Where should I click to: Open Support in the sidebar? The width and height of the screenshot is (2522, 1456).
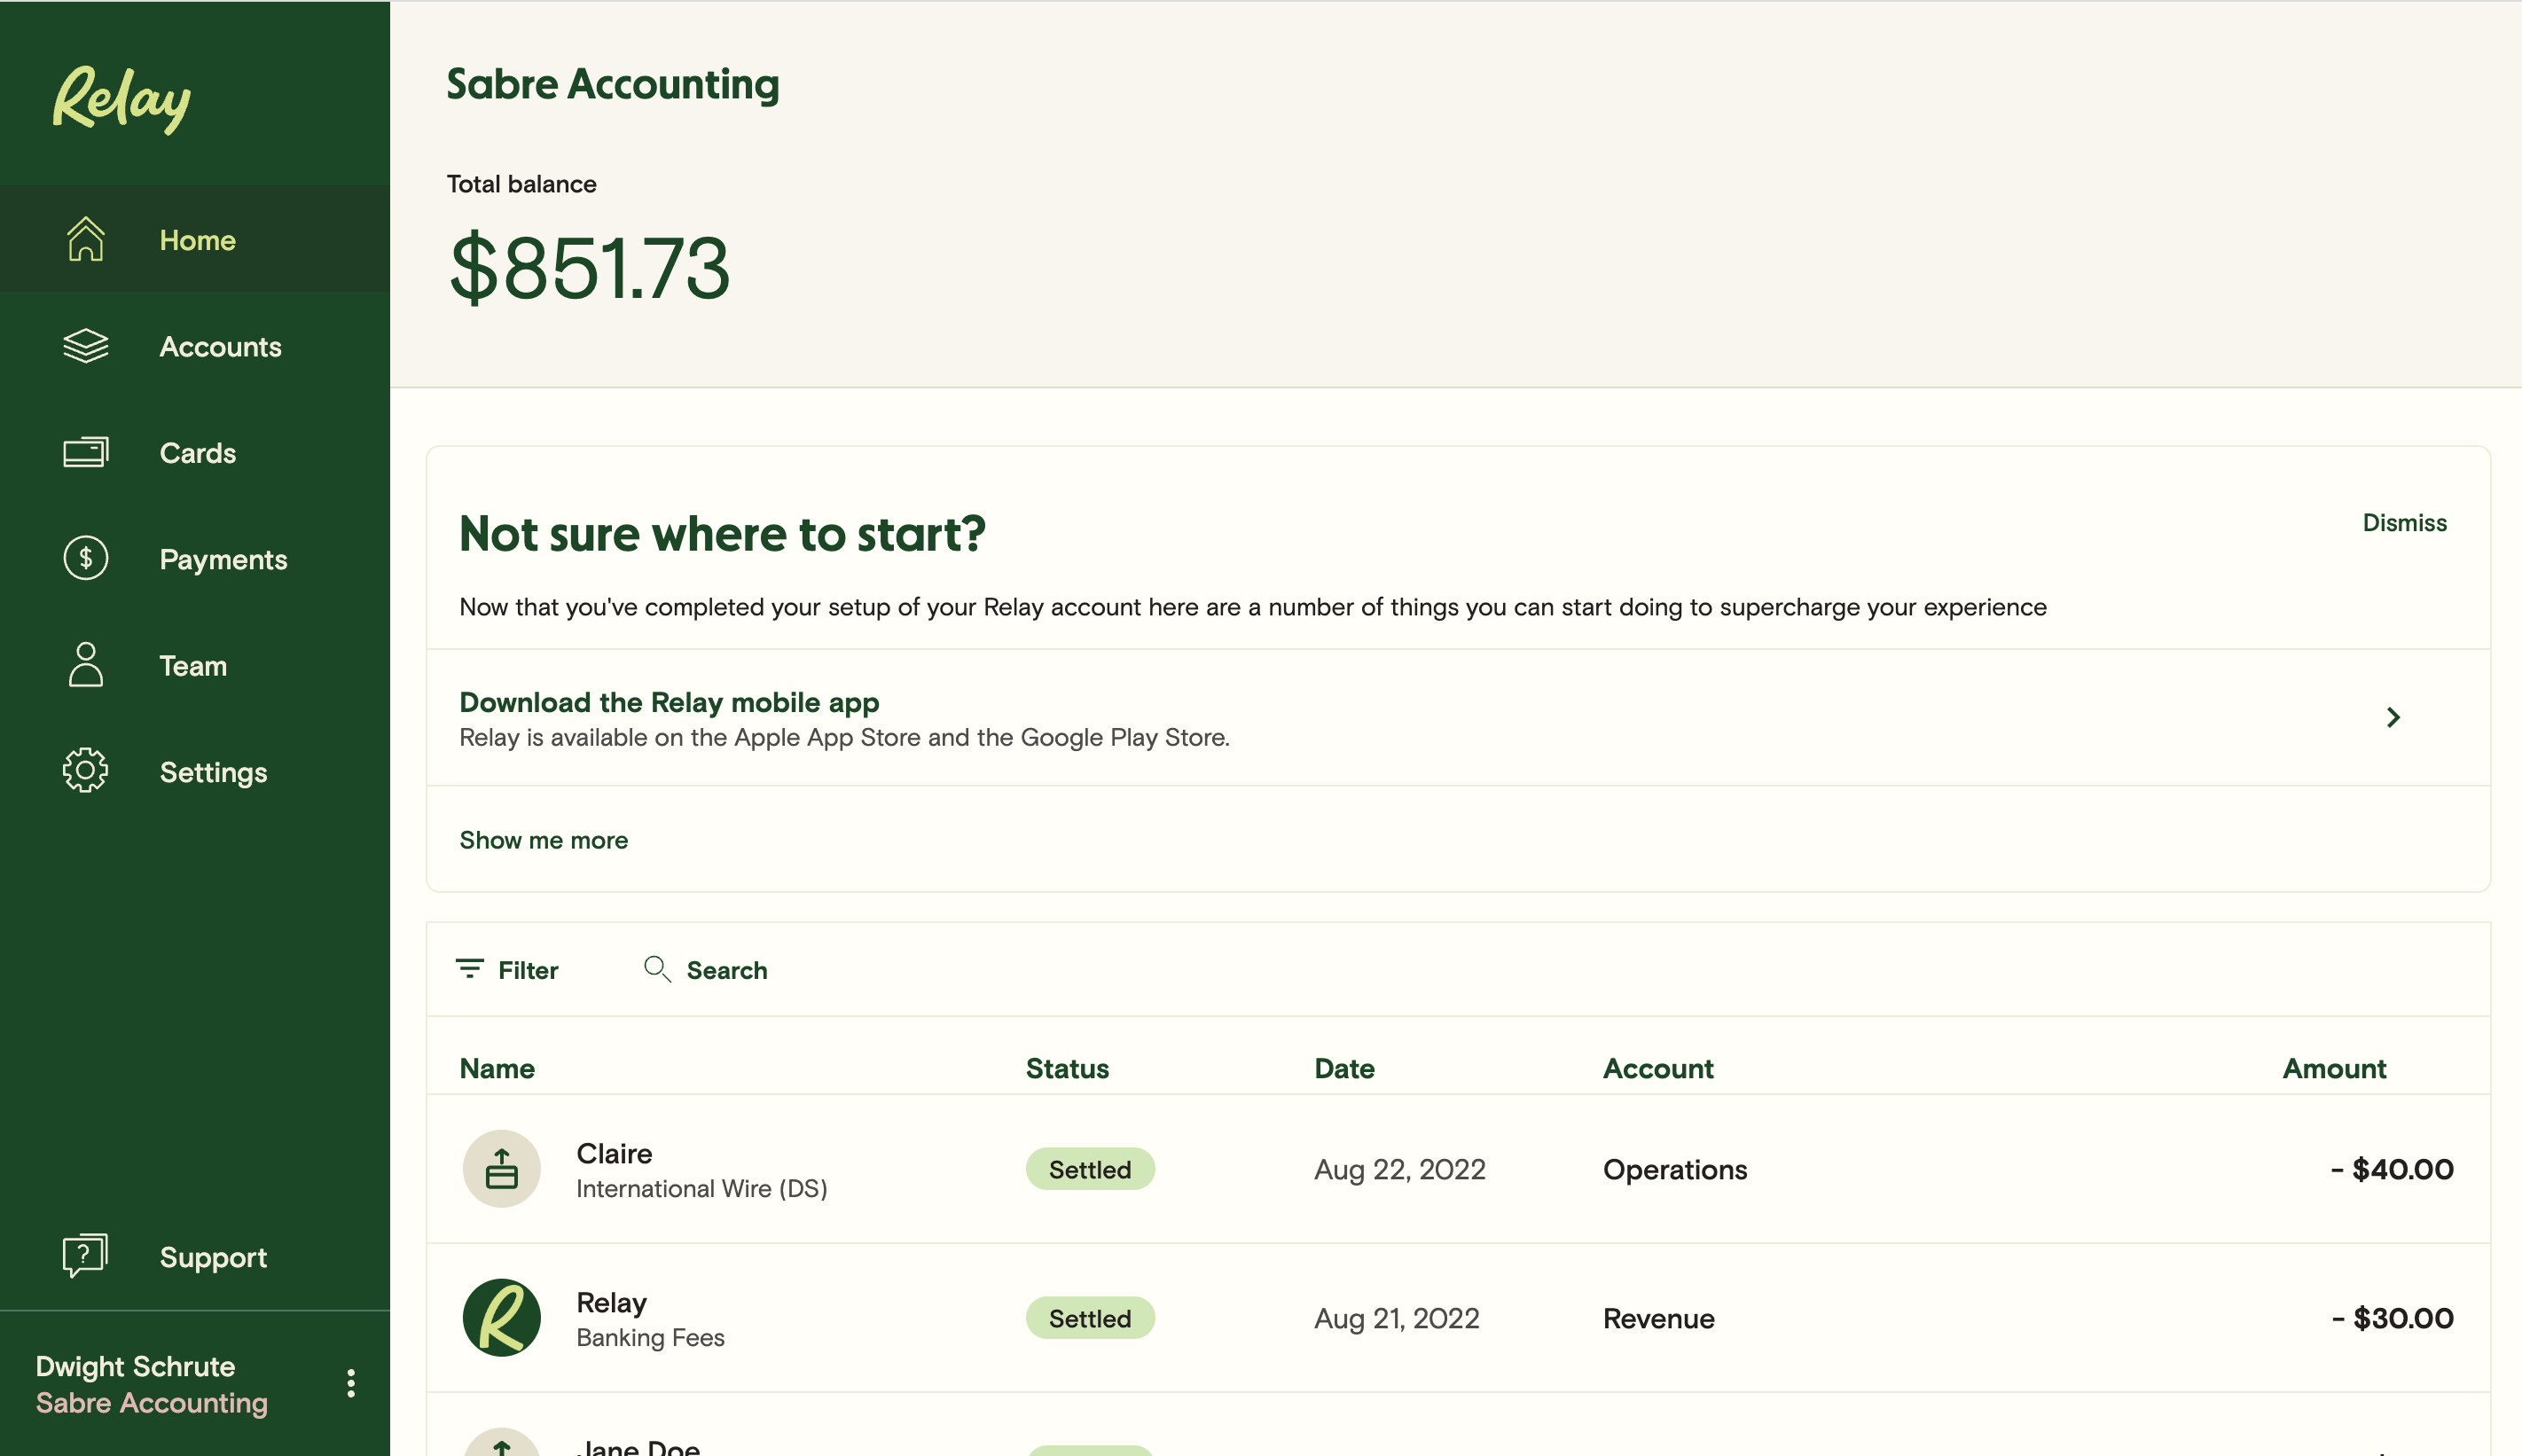point(195,1256)
